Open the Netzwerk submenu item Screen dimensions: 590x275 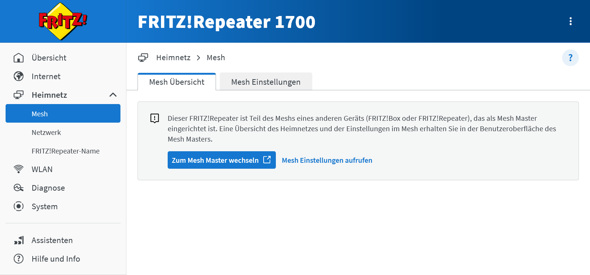pyautogui.click(x=63, y=132)
